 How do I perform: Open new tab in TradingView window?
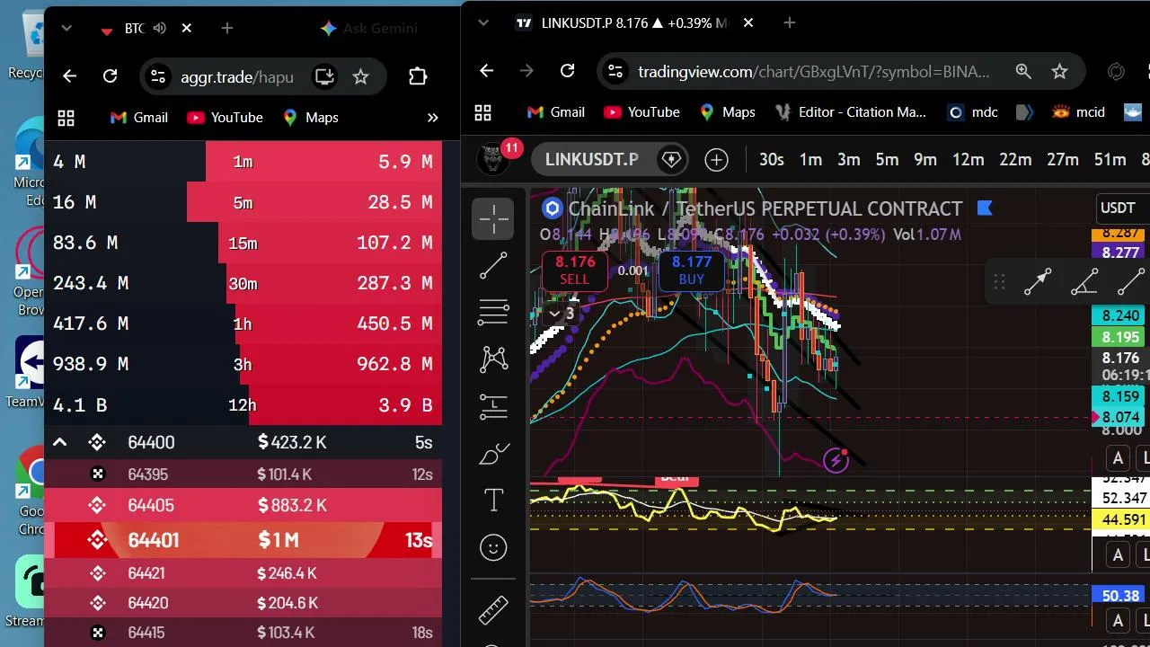pyautogui.click(x=790, y=22)
